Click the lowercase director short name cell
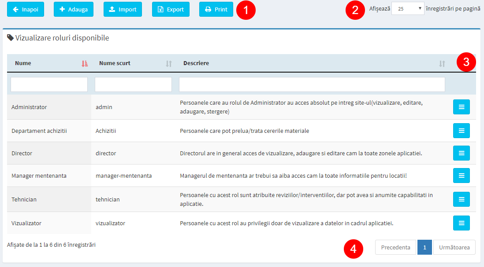The width and height of the screenshot is (484, 267). (134, 153)
